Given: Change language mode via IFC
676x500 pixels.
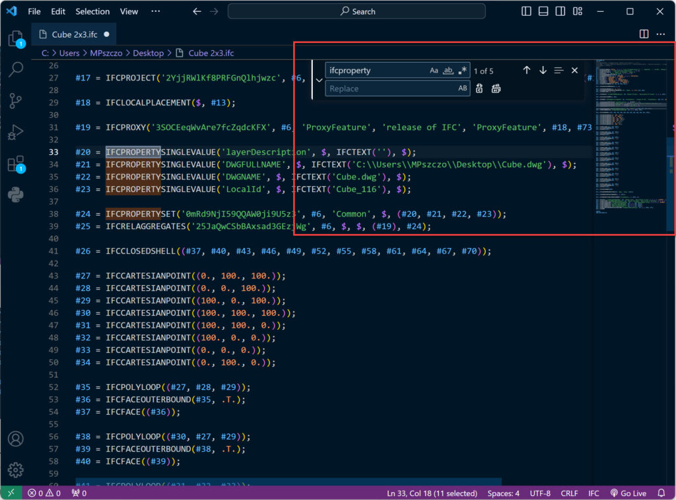Looking at the screenshot, I should click(593, 493).
